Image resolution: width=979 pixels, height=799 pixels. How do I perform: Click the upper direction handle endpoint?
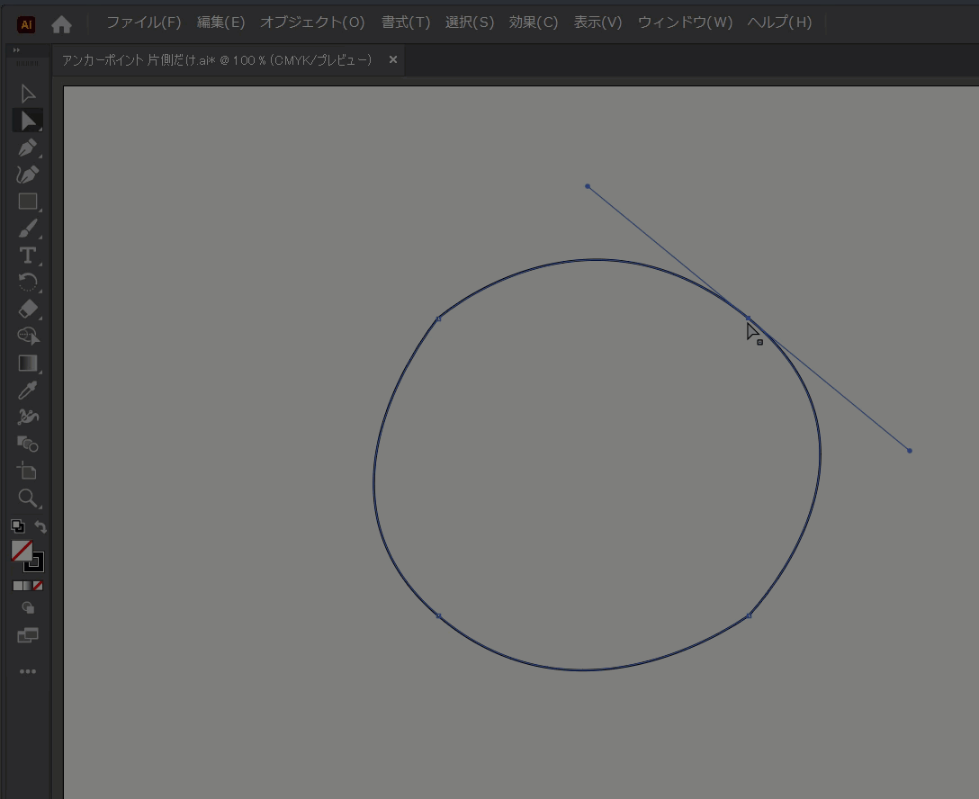pyautogui.click(x=588, y=186)
